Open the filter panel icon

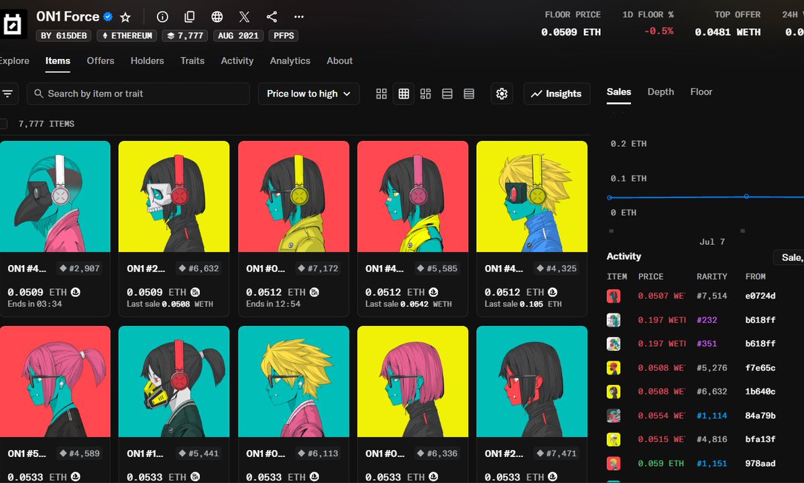(x=7, y=94)
